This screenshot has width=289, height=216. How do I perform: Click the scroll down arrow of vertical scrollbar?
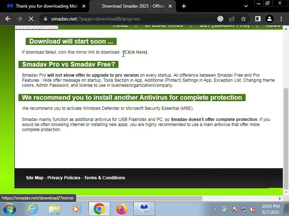(x=286, y=192)
